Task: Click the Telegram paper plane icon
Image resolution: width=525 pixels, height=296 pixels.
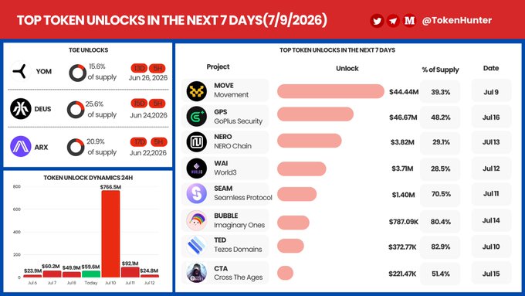Action: pyautogui.click(x=393, y=21)
